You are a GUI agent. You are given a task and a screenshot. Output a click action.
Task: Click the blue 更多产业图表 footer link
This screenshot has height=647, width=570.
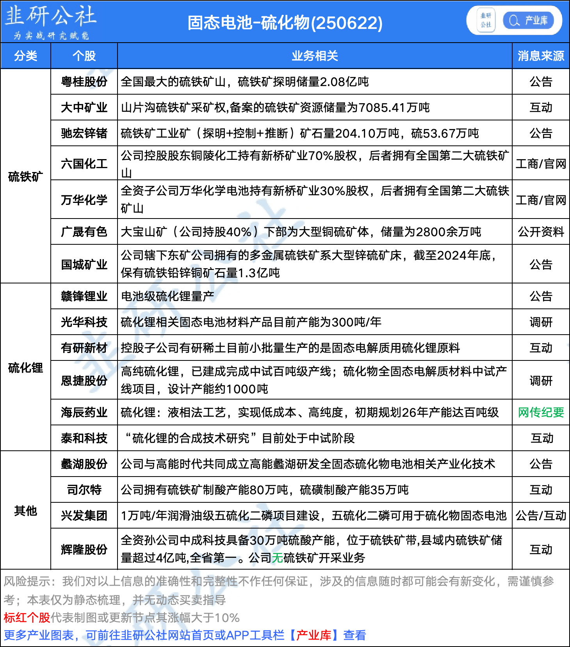39,635
